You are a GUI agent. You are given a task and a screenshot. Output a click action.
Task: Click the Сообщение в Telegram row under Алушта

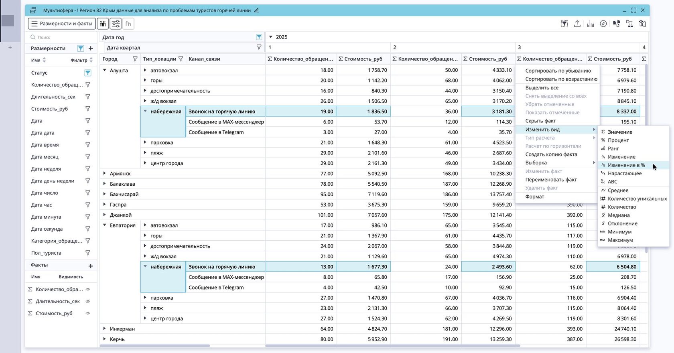(225, 132)
